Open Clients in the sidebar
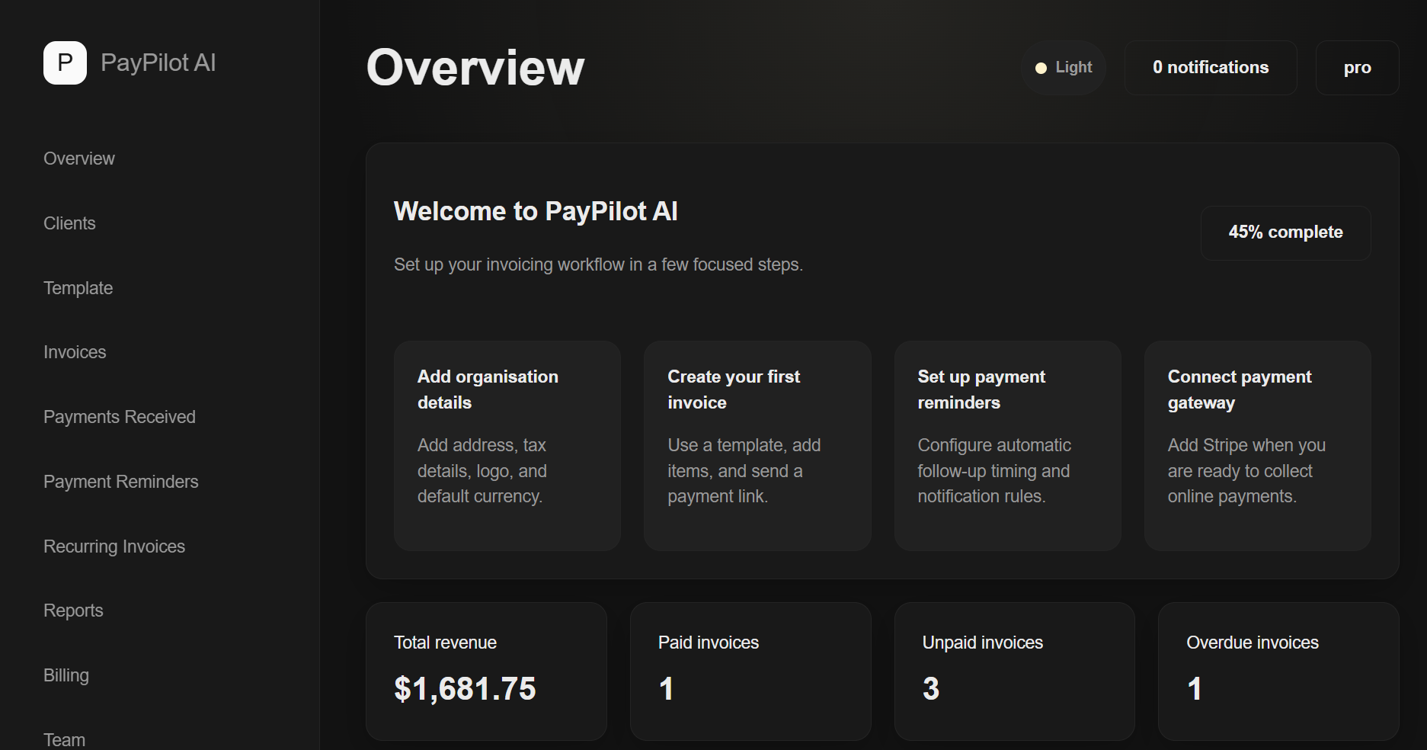Image resolution: width=1427 pixels, height=750 pixels. (x=69, y=223)
